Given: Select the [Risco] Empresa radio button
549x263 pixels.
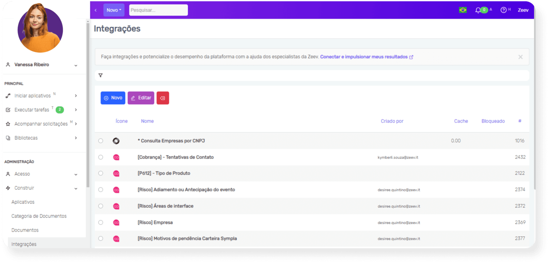Looking at the screenshot, I should (x=100, y=222).
